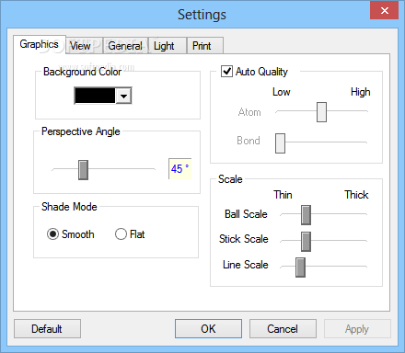
Task: Click the Atom quality slider thumb
Action: 321,112
